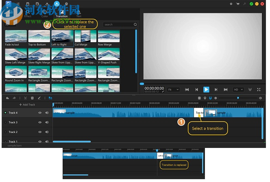Viewport: 270px width, 182px height.
Task: Click the export icon in top toolbar
Action: coord(56,4)
